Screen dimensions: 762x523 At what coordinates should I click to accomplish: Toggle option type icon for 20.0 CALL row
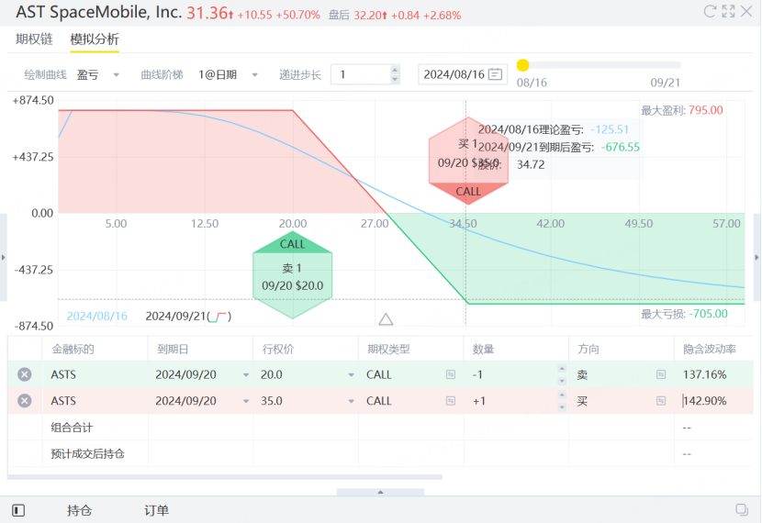pyautogui.click(x=450, y=374)
